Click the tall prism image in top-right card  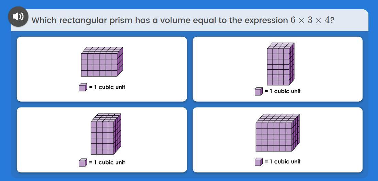280,64
